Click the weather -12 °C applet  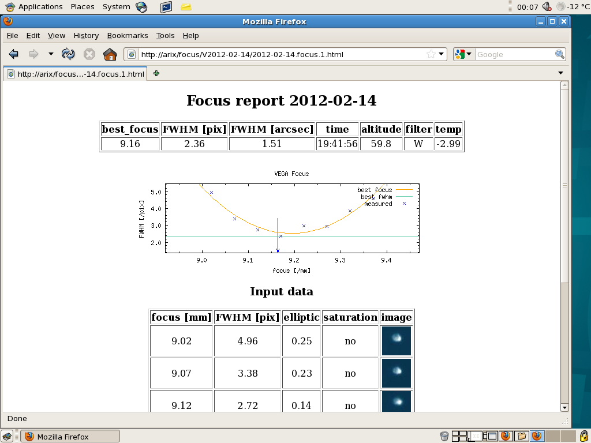573,7
